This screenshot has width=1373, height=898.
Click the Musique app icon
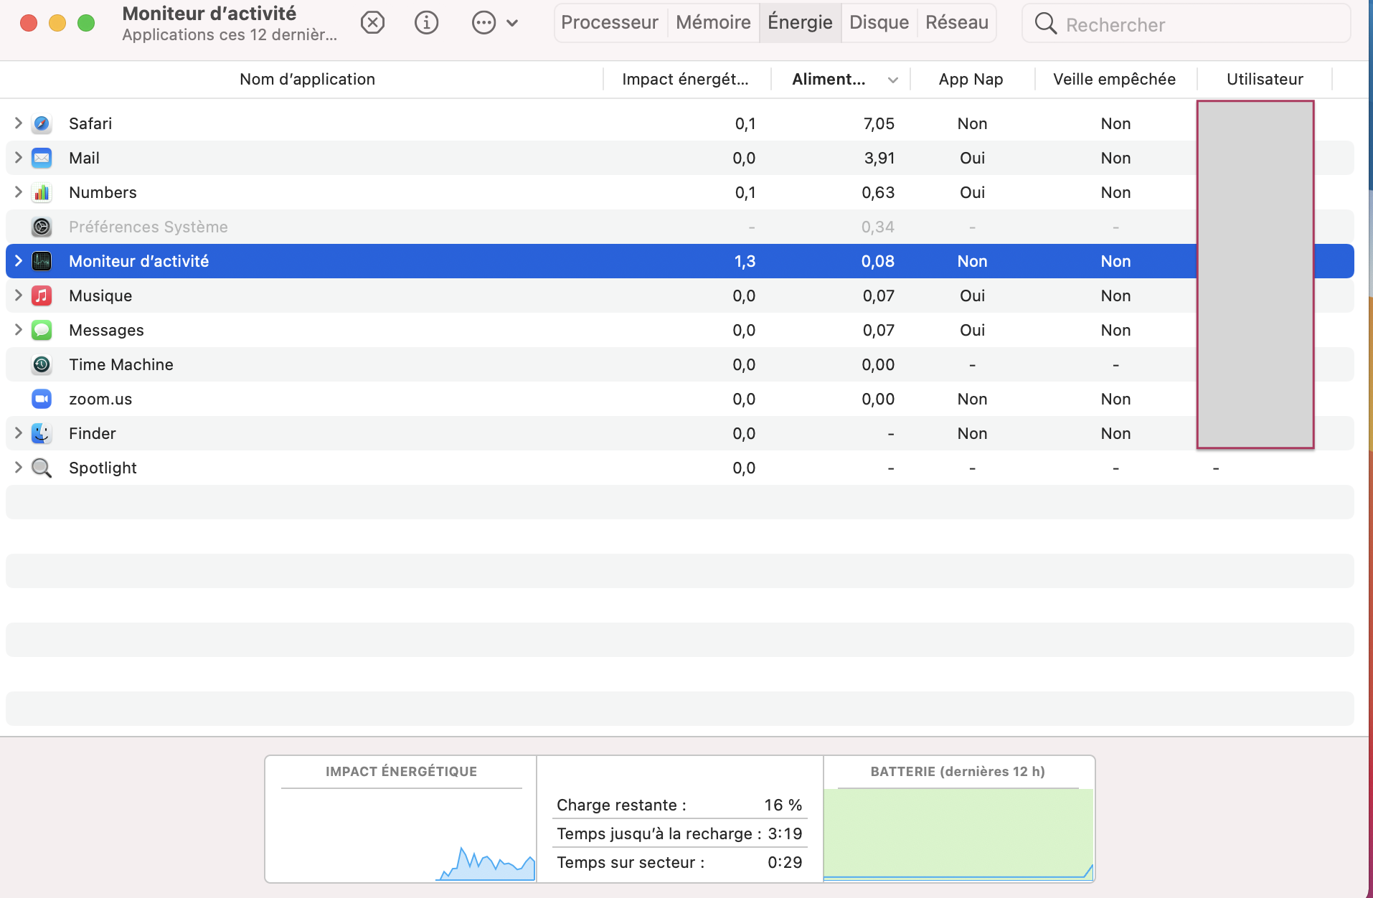pos(42,296)
